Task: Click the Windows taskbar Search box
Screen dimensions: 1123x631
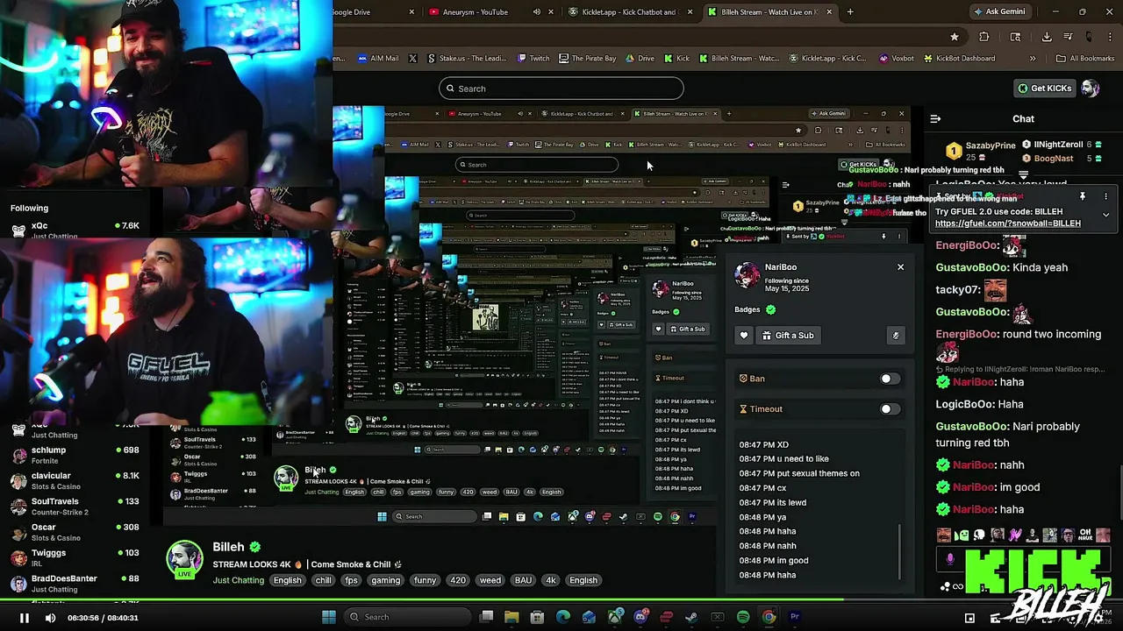Action: (x=408, y=617)
